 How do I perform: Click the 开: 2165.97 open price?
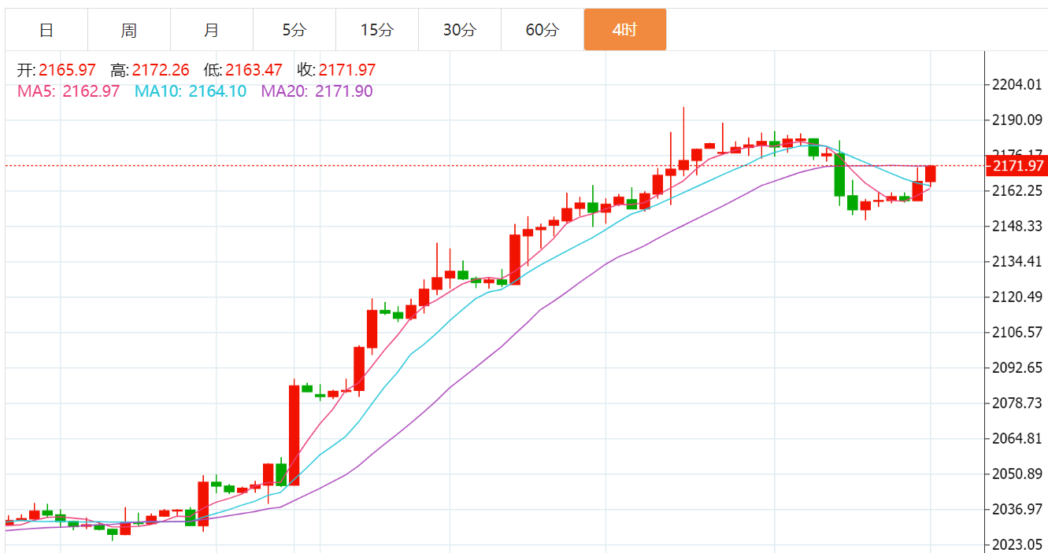[x=56, y=70]
